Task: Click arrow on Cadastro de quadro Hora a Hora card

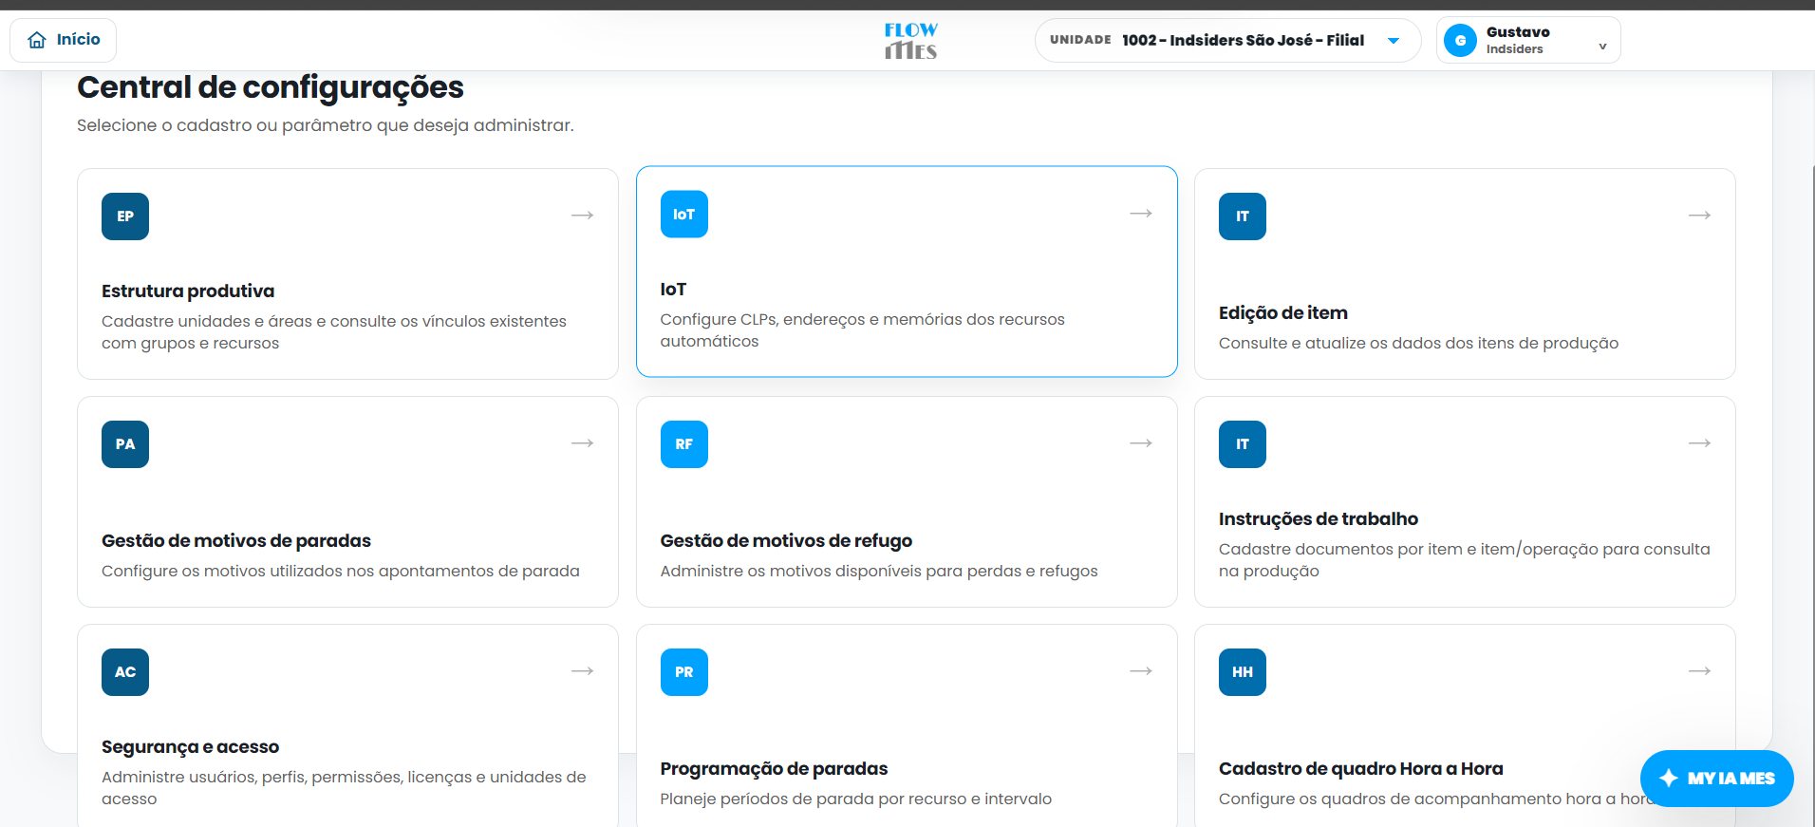Action: coord(1699,671)
